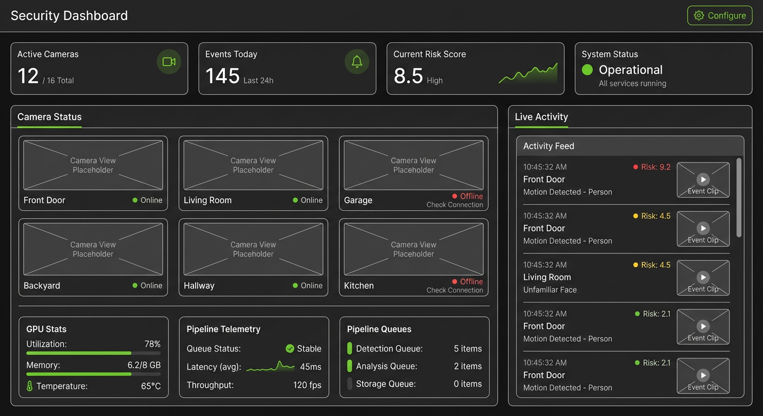Select the Camera Status tab
The width and height of the screenshot is (763, 416).
(49, 116)
